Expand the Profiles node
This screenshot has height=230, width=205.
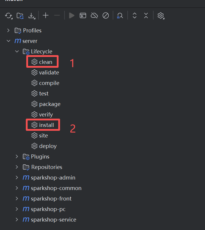click(8, 30)
